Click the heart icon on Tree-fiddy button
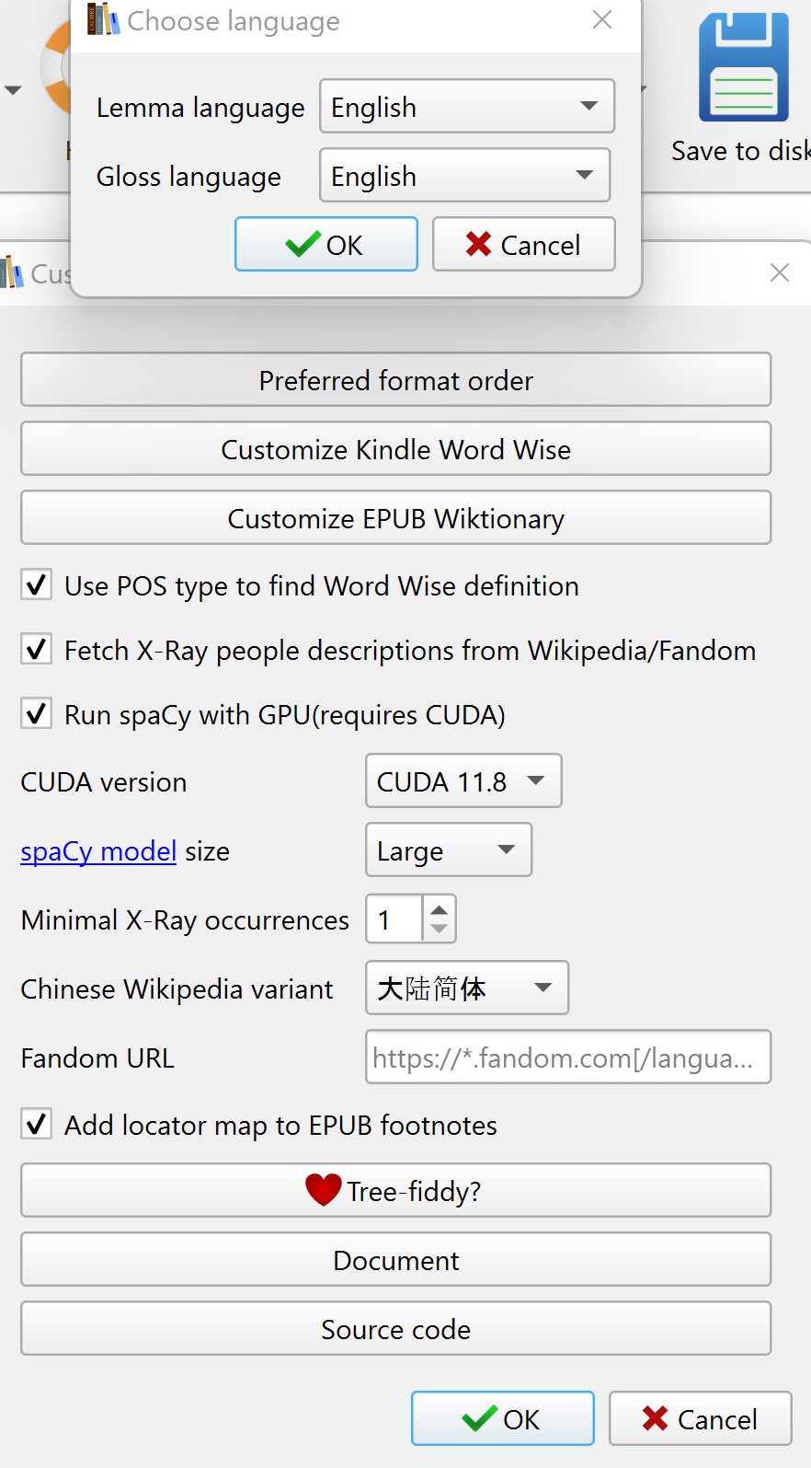This screenshot has width=811, height=1468. (x=324, y=1189)
